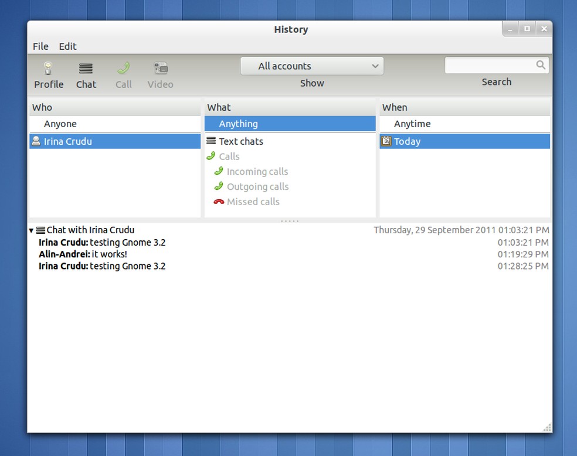Open the All accounts dropdown
Image resolution: width=577 pixels, height=456 pixels.
click(x=312, y=66)
